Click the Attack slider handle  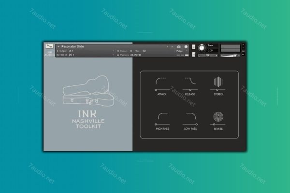point(156,90)
